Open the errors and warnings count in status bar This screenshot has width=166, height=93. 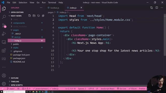(26, 89)
